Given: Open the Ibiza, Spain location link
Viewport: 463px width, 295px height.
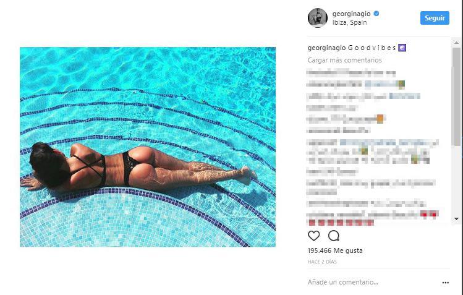Looking at the screenshot, I should 350,22.
